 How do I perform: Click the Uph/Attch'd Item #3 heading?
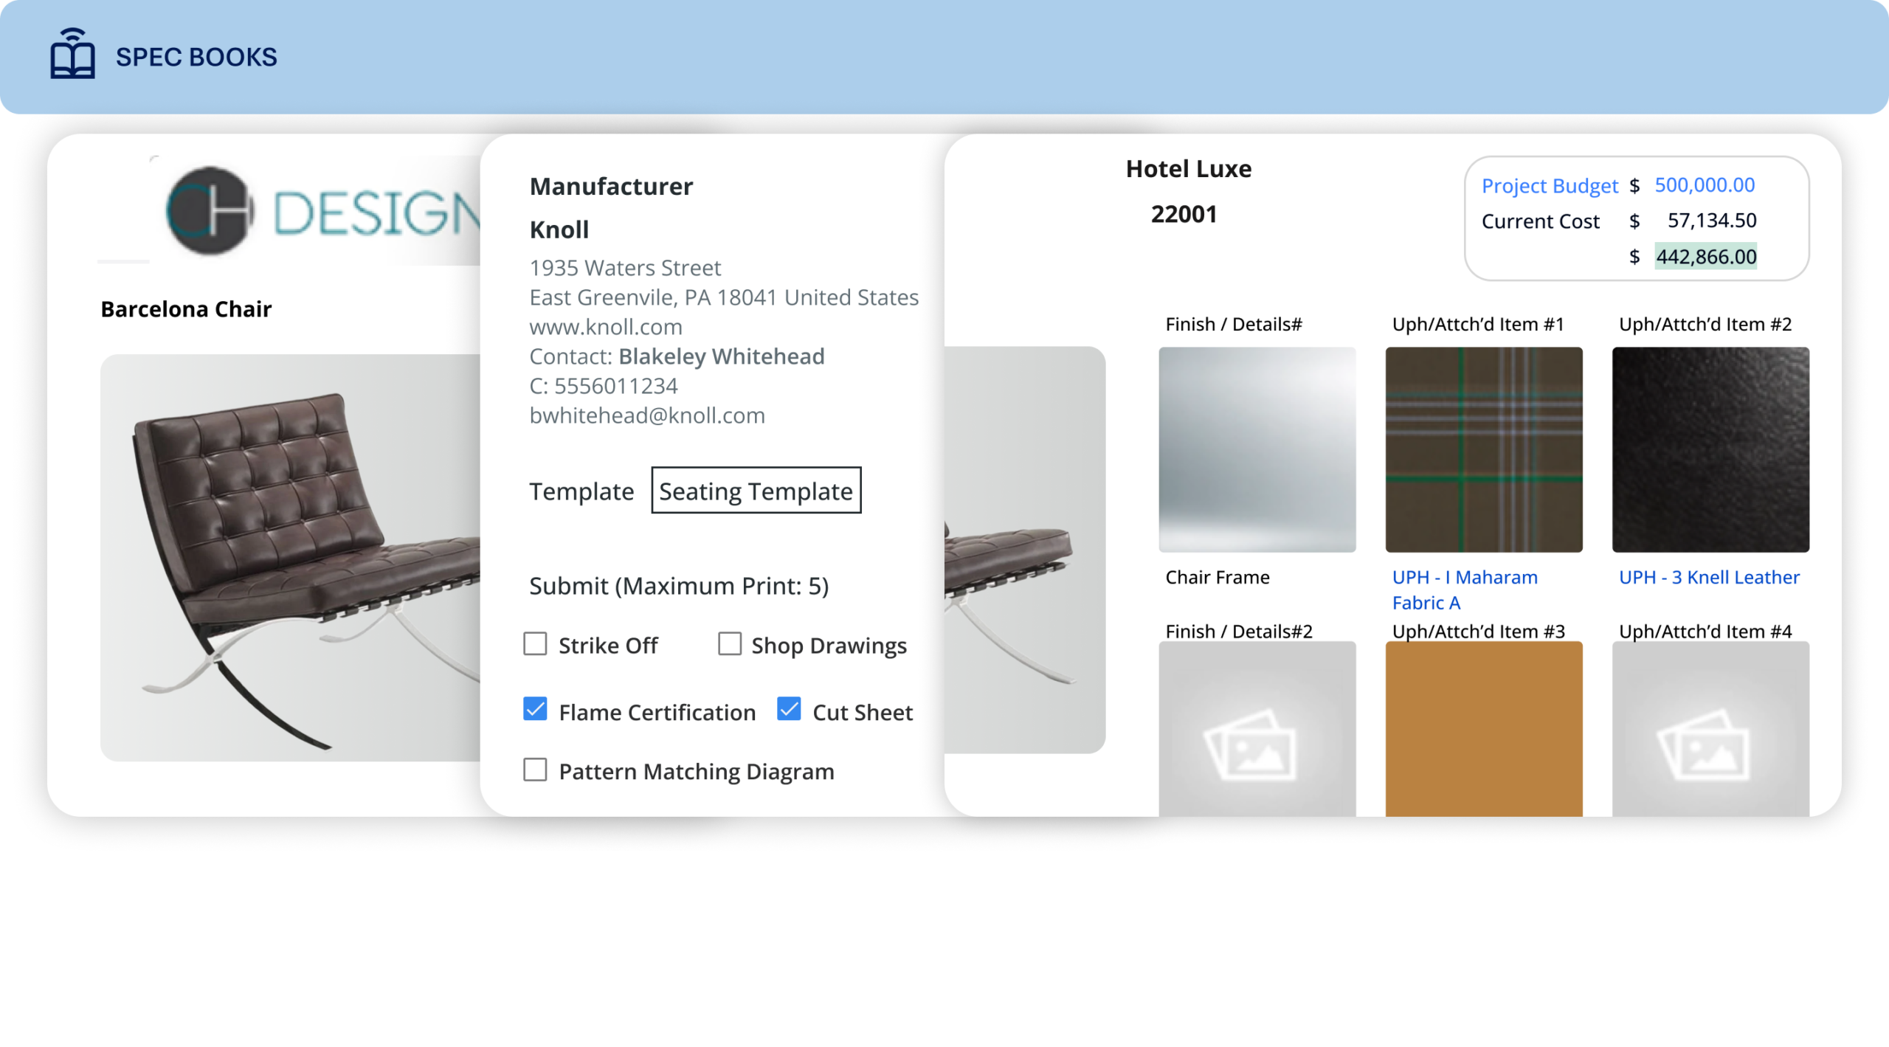pos(1478,632)
